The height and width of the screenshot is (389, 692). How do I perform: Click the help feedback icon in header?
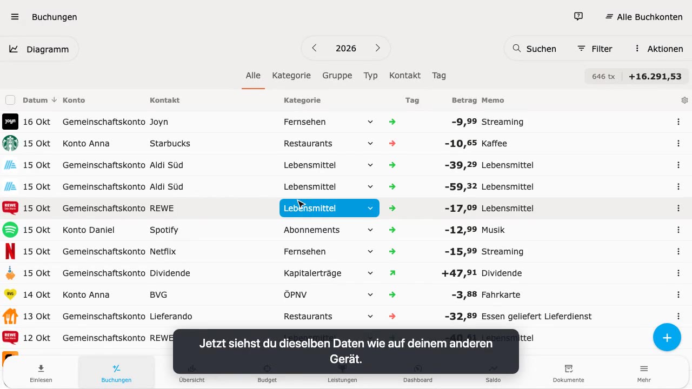point(578,17)
